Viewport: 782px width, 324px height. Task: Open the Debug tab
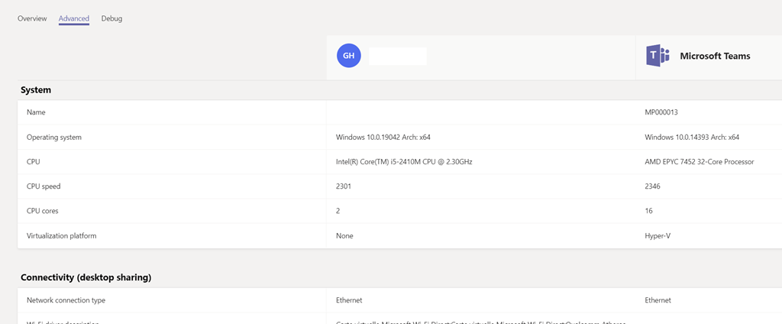click(111, 18)
